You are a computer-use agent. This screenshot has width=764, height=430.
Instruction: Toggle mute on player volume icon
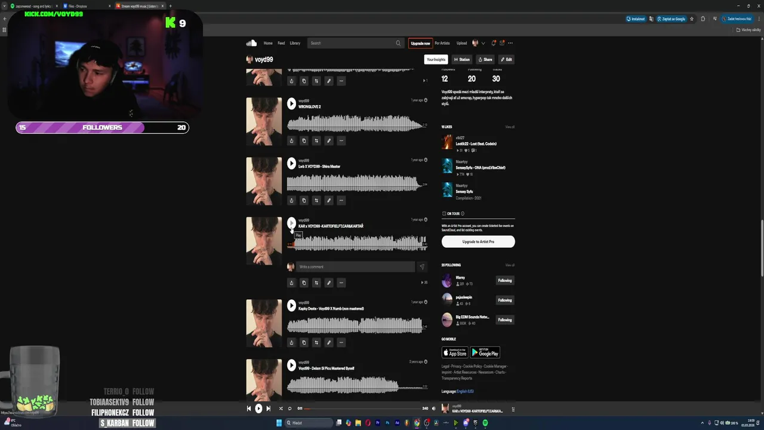click(x=434, y=408)
